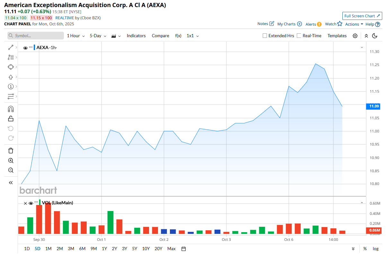The width and height of the screenshot is (388, 263).
Task: Select the 1M range
Action: [x=48, y=249]
